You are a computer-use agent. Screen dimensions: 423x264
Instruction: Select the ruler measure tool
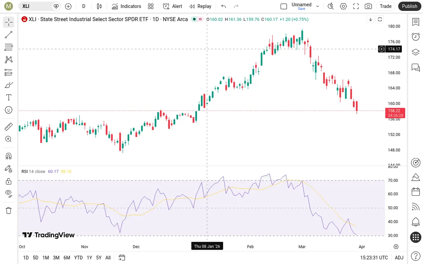coord(9,126)
